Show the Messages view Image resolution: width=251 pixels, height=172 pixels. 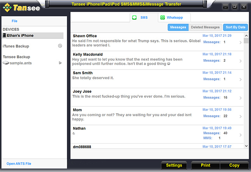point(178,27)
